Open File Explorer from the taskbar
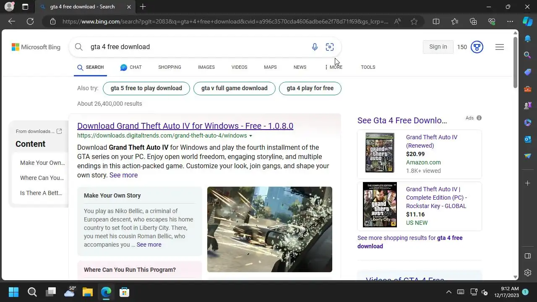 87,292
